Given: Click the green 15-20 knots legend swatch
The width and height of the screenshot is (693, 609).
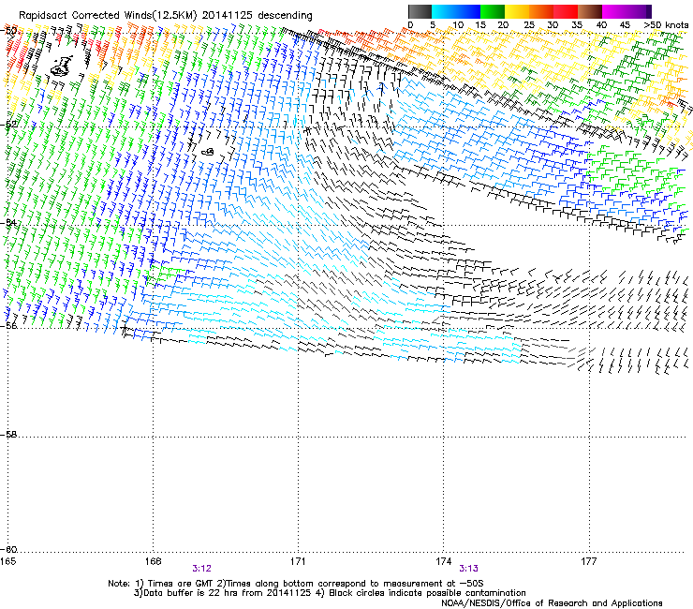Looking at the screenshot, I should pyautogui.click(x=493, y=11).
